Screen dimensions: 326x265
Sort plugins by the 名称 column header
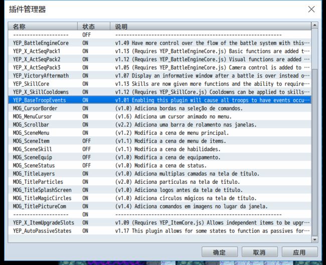pyautogui.click(x=43, y=27)
